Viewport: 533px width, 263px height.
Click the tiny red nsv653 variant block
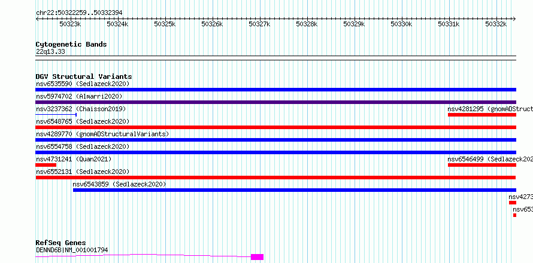point(514,215)
